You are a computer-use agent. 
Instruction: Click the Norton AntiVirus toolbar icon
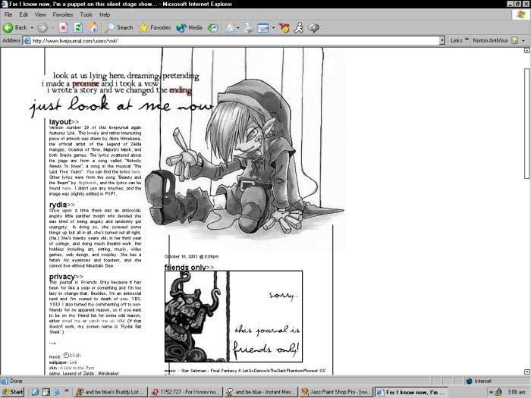tap(514, 41)
